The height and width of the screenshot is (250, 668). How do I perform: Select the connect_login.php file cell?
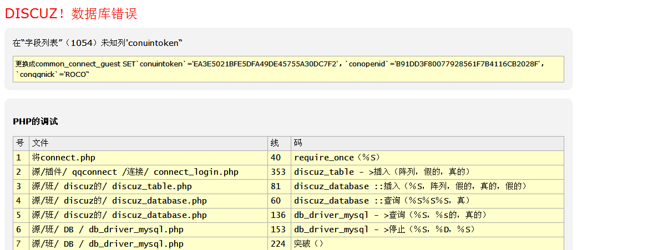[135, 172]
